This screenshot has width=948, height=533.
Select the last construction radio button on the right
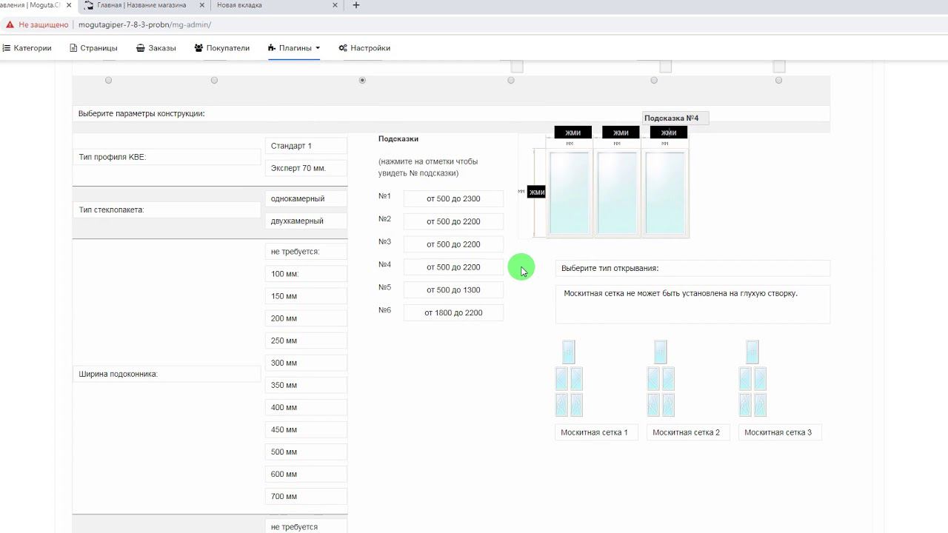pyautogui.click(x=778, y=80)
